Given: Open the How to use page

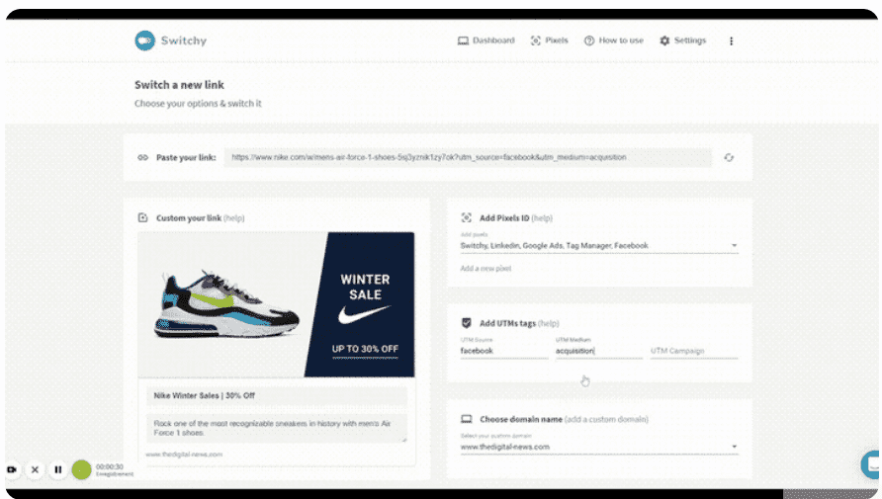Looking at the screenshot, I should point(613,41).
